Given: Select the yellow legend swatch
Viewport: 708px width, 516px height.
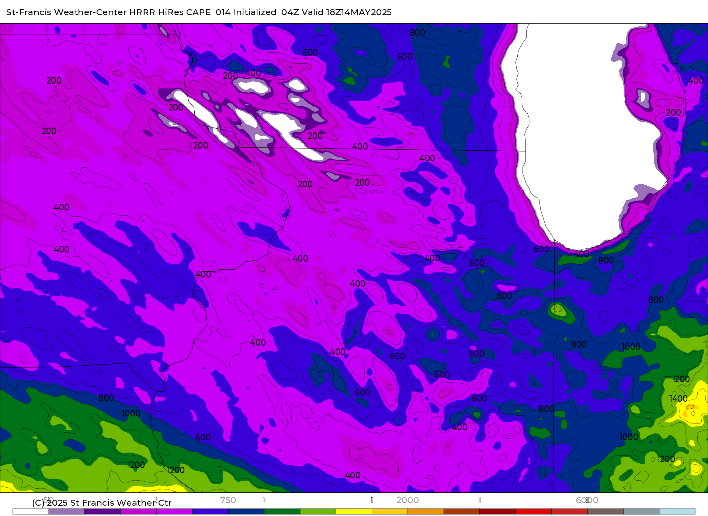Looking at the screenshot, I should 354,512.
